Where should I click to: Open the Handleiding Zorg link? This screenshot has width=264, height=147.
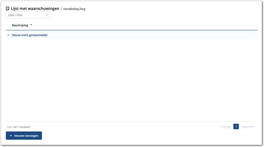click(x=74, y=9)
